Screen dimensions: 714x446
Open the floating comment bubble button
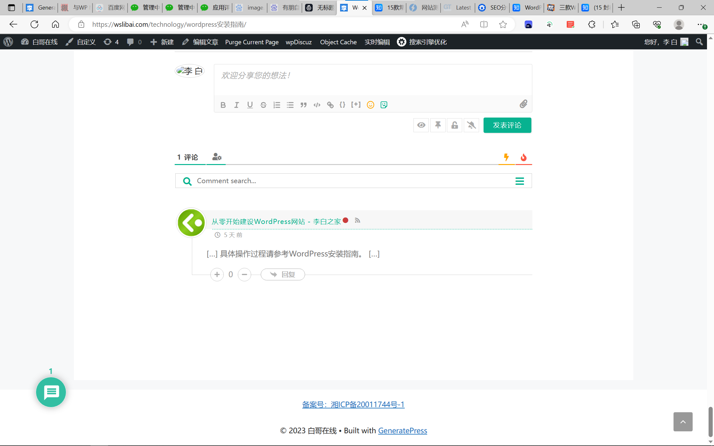[x=51, y=392]
